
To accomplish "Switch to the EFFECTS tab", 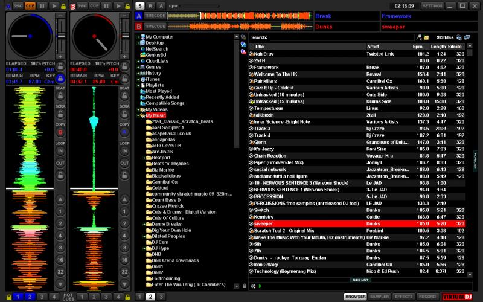I will coord(403,297).
